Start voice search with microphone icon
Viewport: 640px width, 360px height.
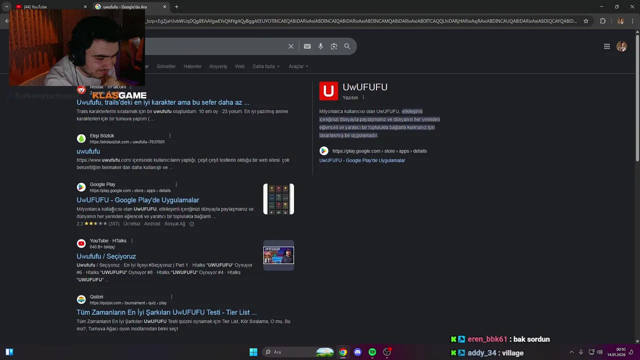point(320,46)
